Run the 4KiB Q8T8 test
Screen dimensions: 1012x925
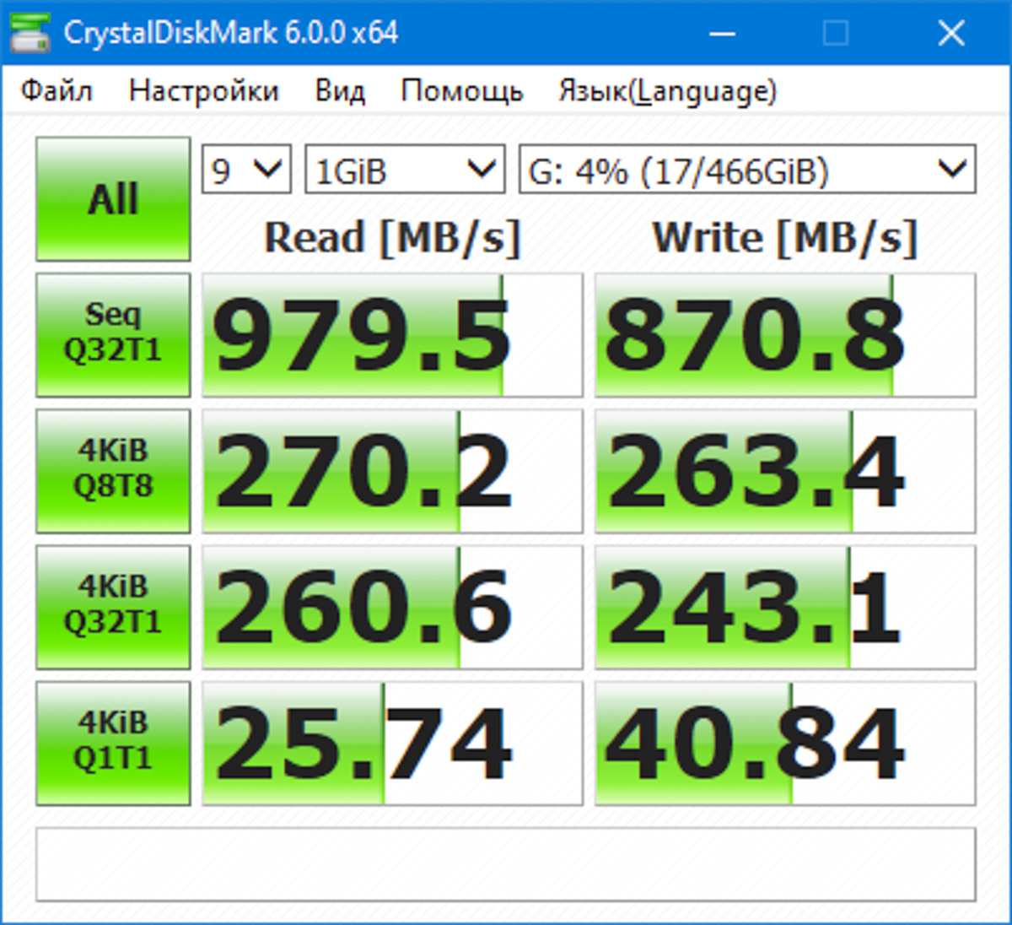113,471
